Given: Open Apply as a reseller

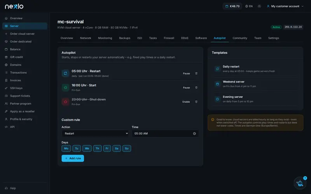Looking at the screenshot, I should click(x=25, y=111).
